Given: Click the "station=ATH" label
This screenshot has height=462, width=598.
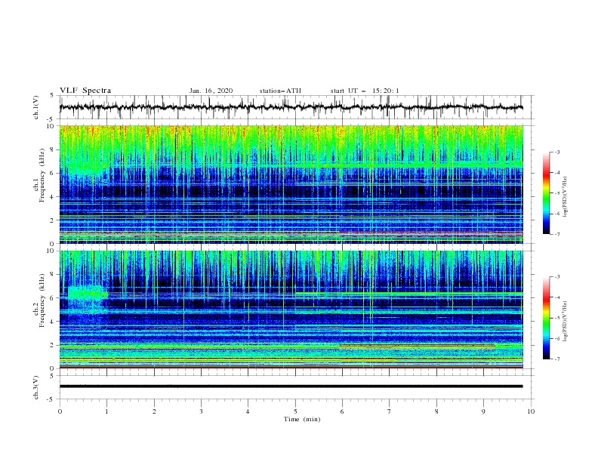Looking at the screenshot, I should tap(280, 91).
